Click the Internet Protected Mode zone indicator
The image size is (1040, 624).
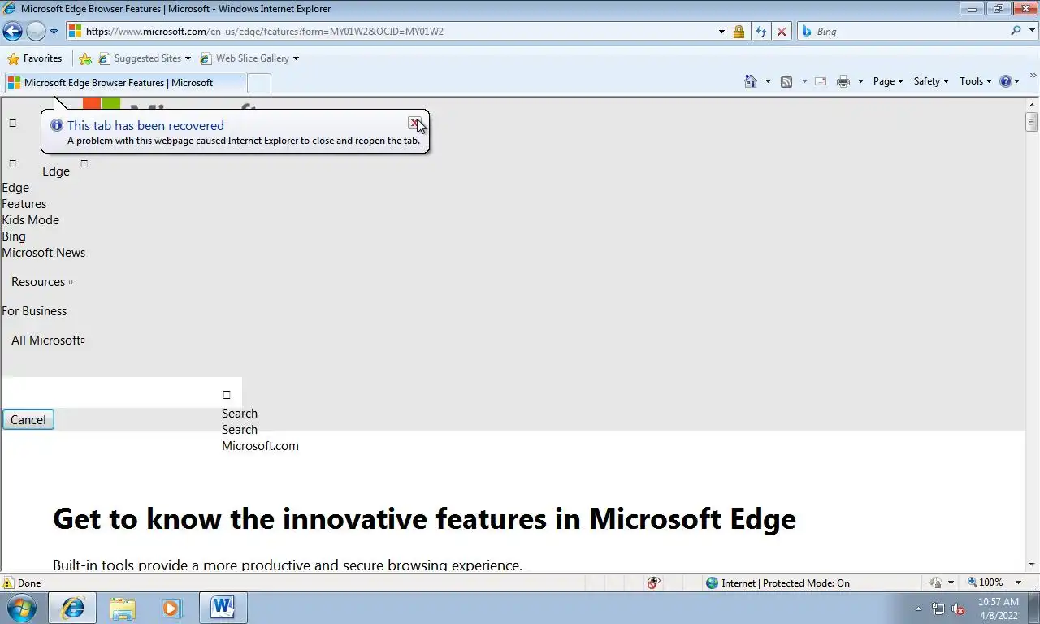[778, 583]
